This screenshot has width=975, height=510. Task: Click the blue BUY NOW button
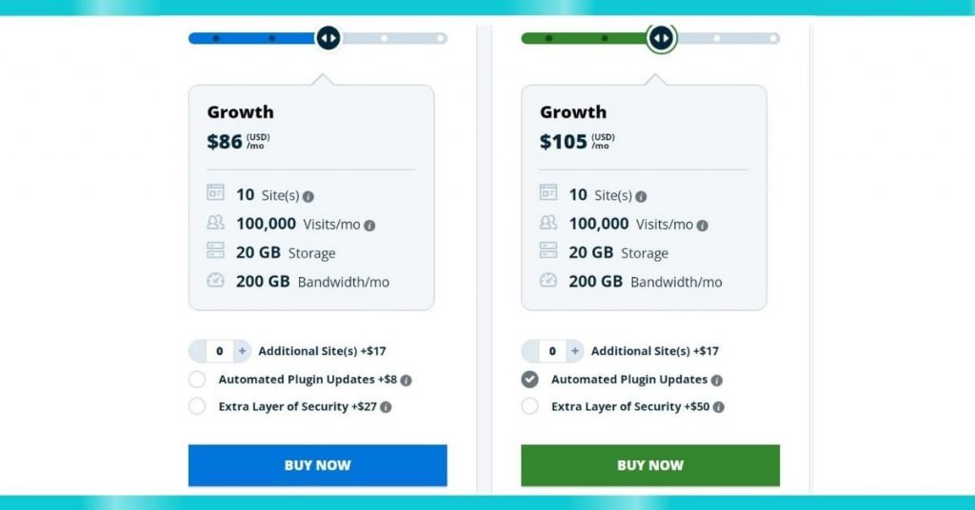(x=318, y=465)
